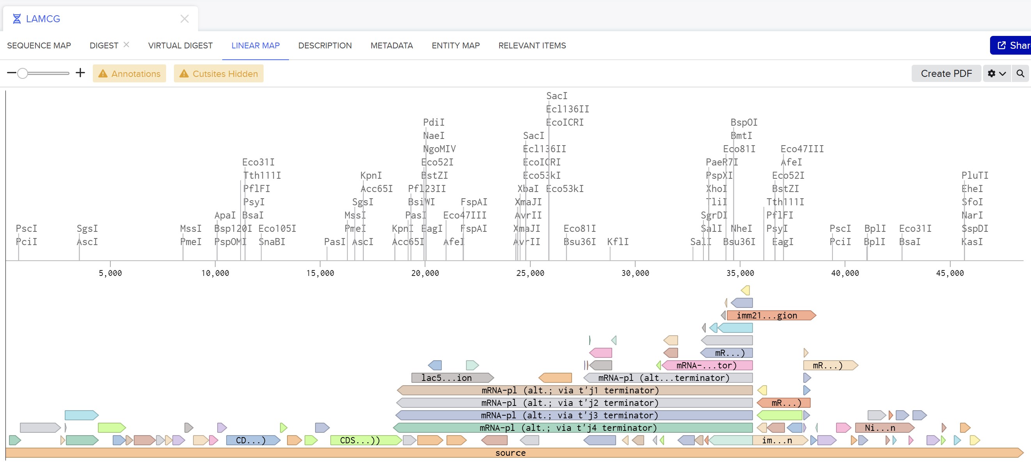Screen dimensions: 1031x473
Task: Close the LAMCG file tab
Action: click(184, 19)
